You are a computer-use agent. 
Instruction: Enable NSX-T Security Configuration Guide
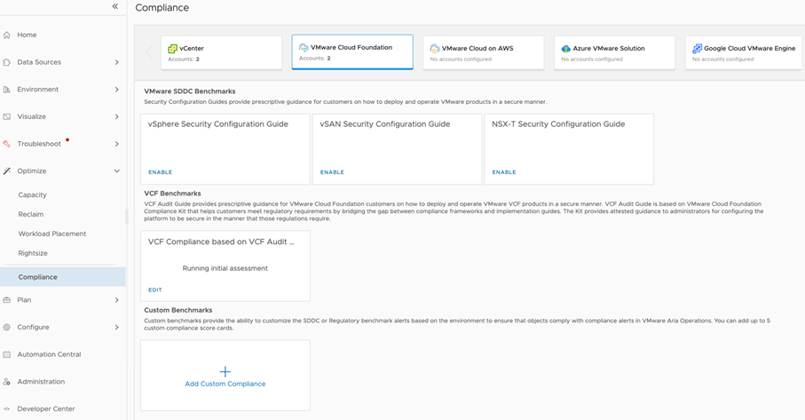[503, 172]
